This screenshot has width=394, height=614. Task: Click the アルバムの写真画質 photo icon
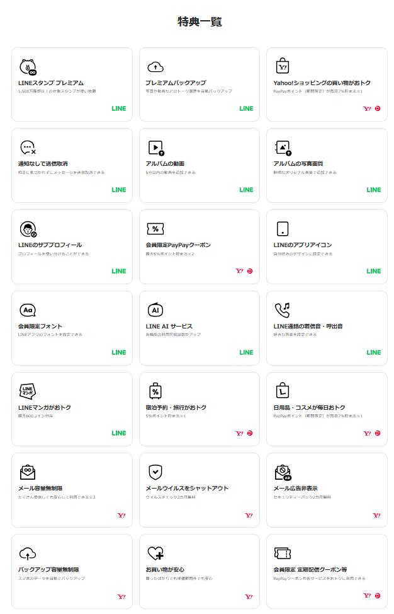pyautogui.click(x=283, y=148)
